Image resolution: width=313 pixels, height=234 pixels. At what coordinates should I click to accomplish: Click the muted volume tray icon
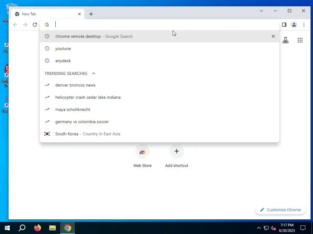(274, 228)
